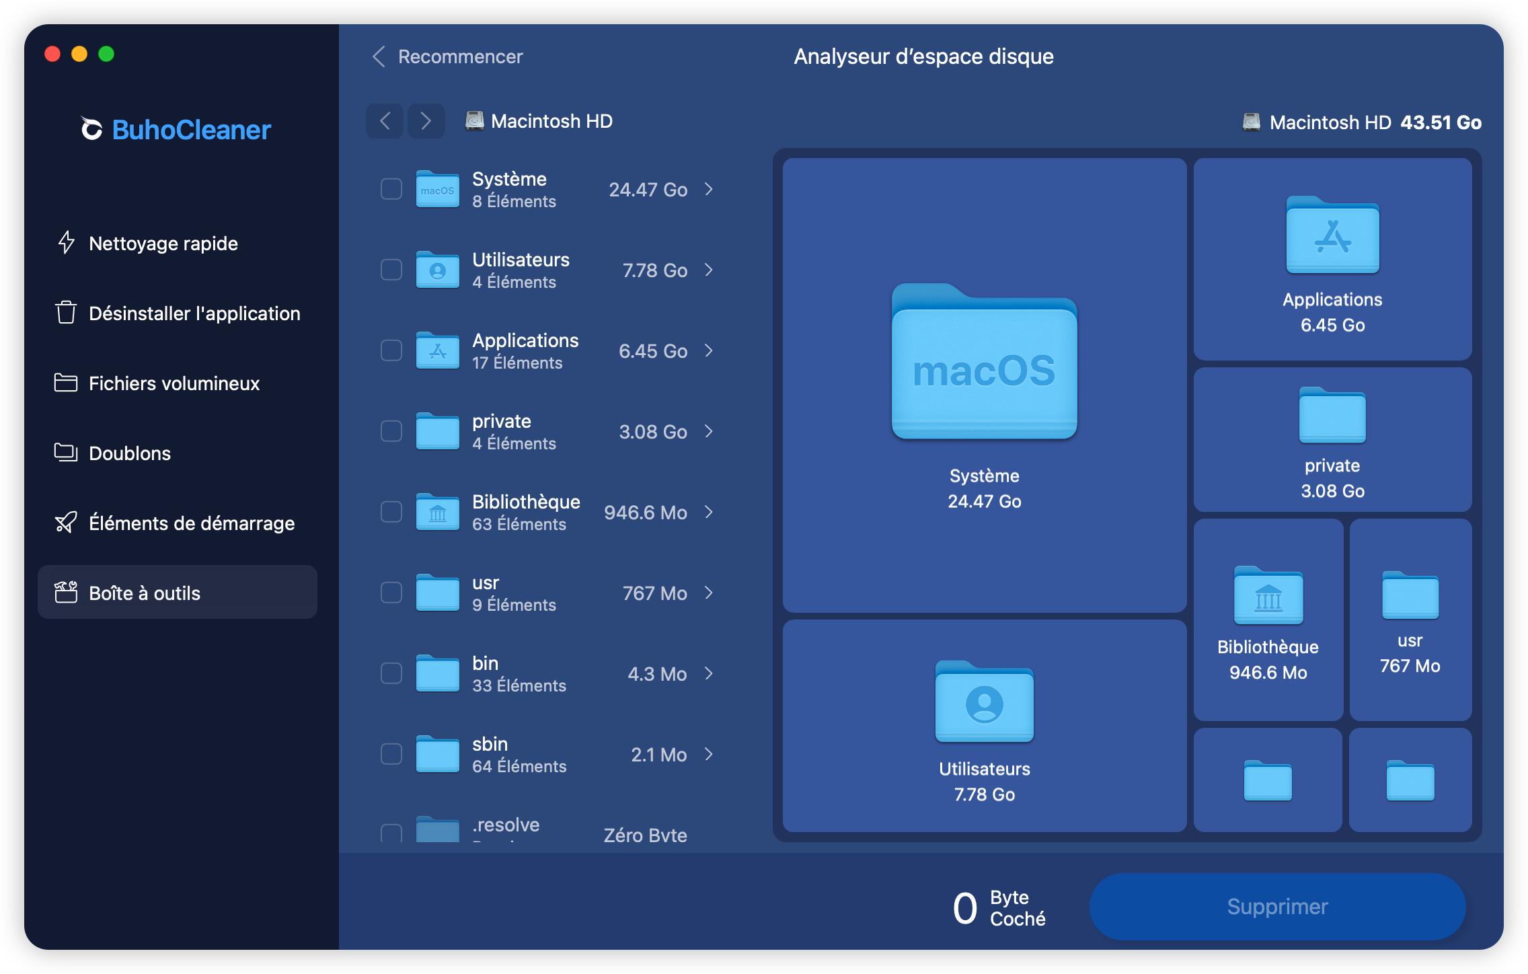Image resolution: width=1528 pixels, height=974 pixels.
Task: Click the BuhoCleaner logo icon
Action: click(x=91, y=129)
